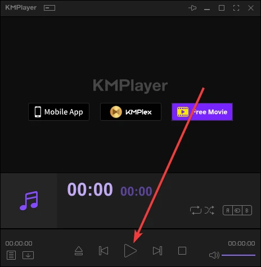This screenshot has width=261, height=267.
Task: Pin the window always on top
Action: pos(192,8)
